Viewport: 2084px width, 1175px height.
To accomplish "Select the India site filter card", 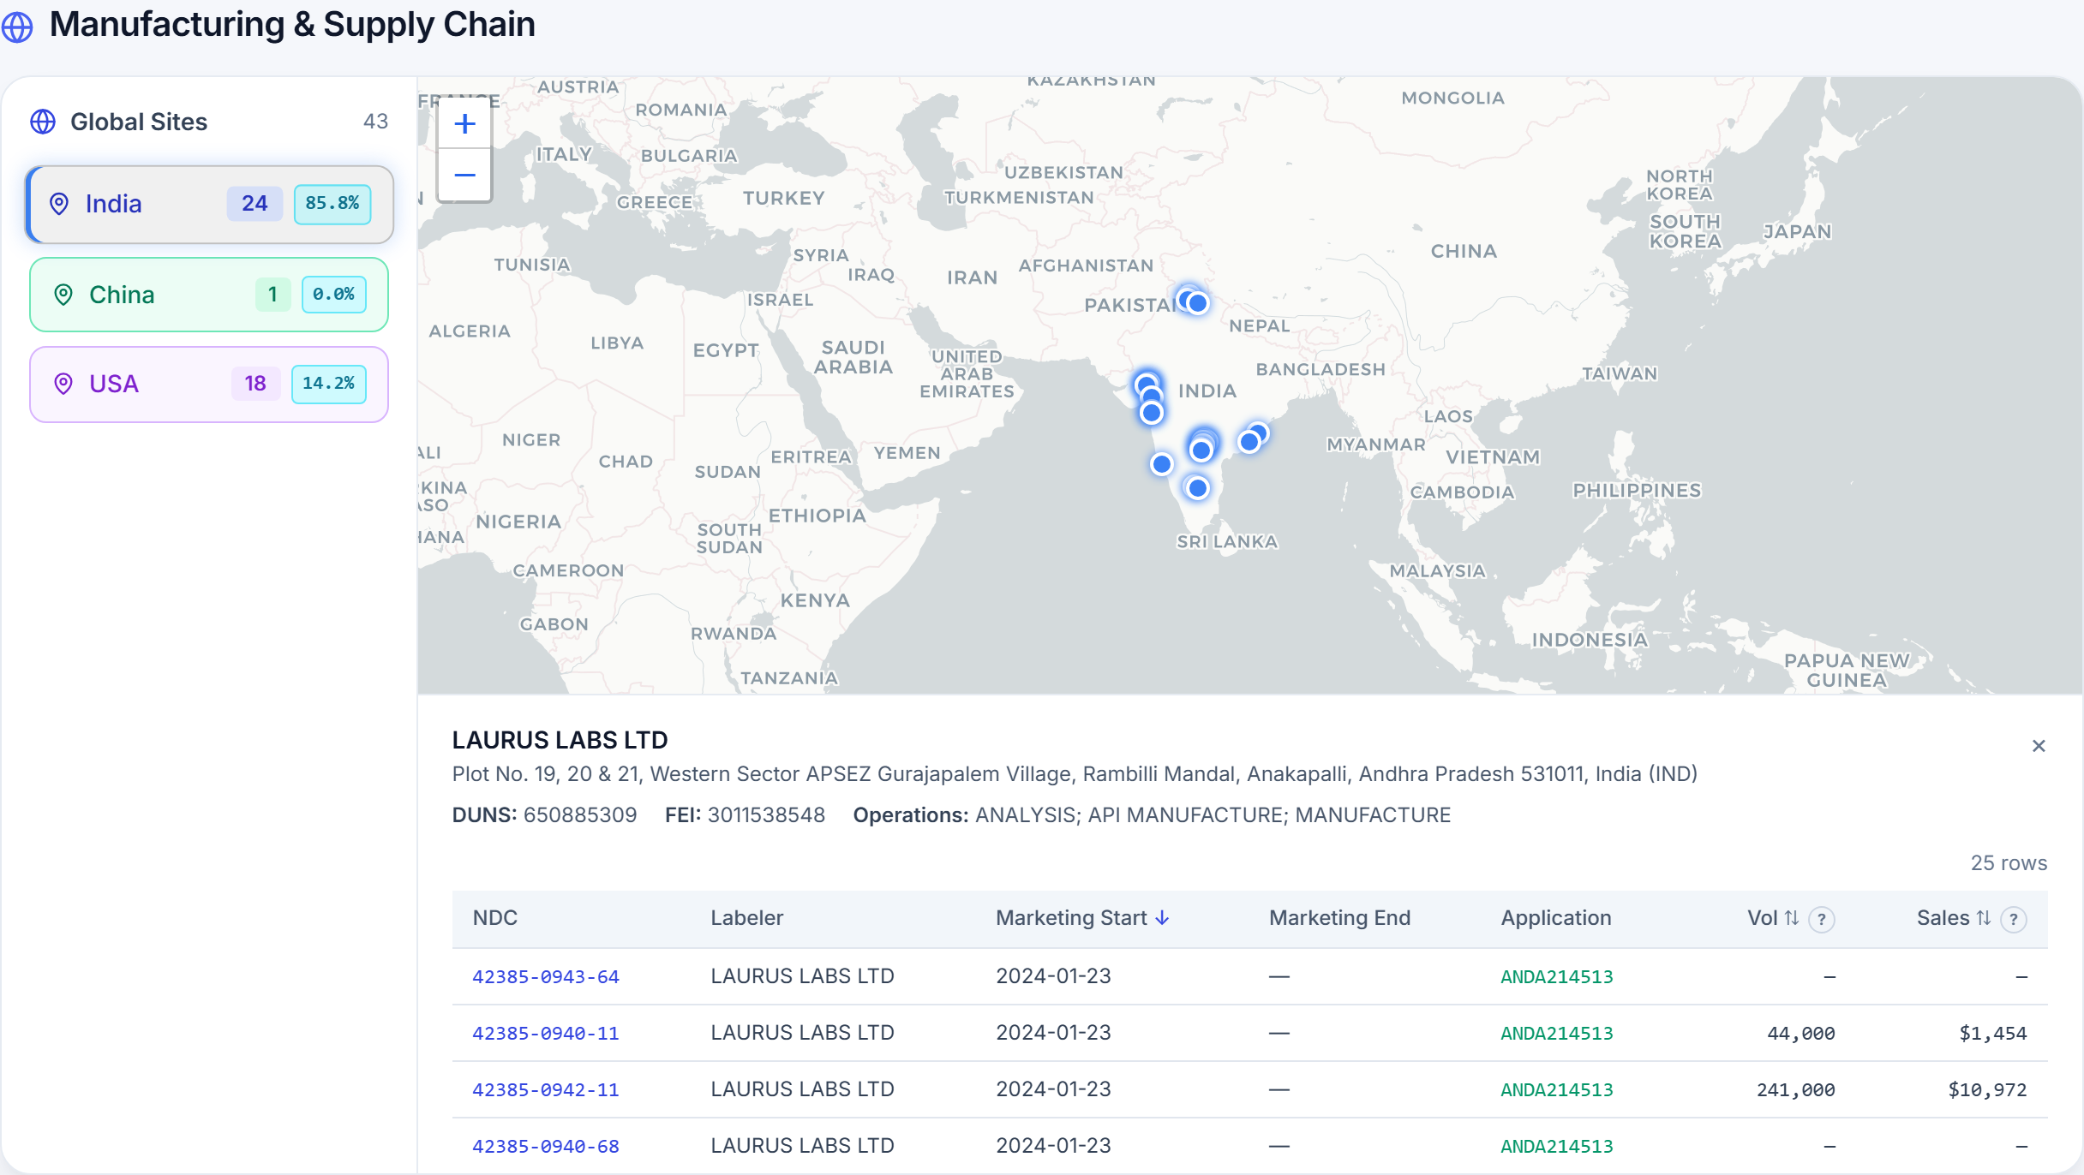I will point(210,204).
